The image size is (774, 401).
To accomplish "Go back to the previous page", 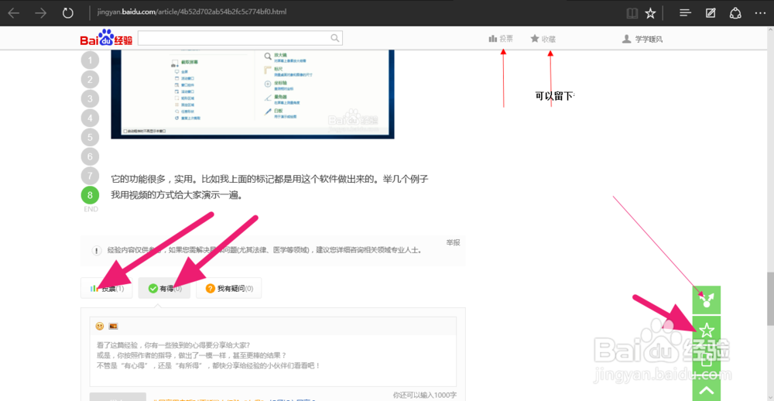I will 13,13.
